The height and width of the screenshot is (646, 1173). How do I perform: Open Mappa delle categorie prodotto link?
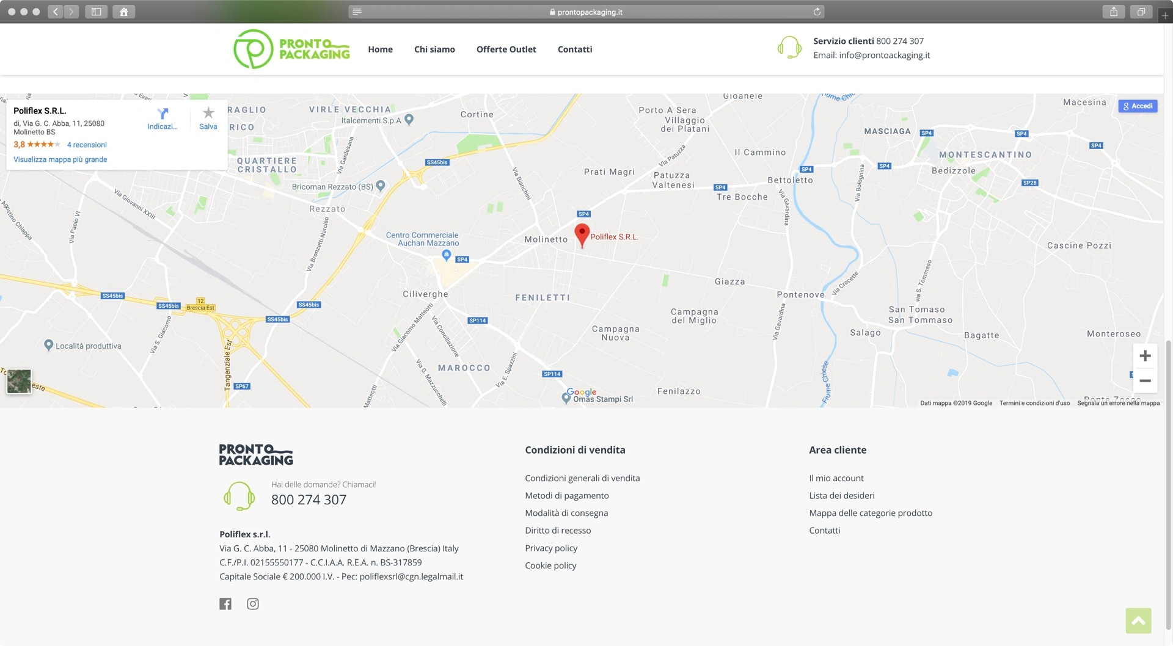click(871, 513)
